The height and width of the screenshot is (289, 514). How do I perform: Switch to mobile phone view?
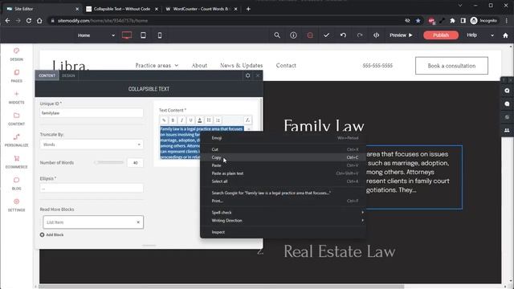tap(160, 35)
